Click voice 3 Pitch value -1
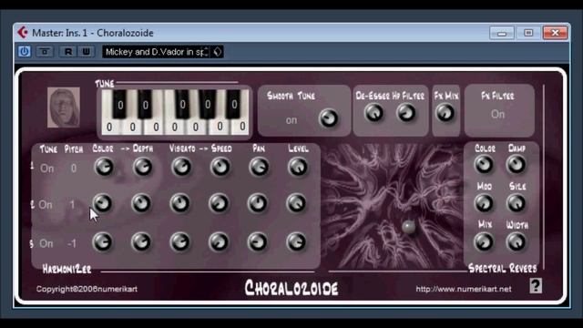Viewport: 583px width, 328px height. click(72, 243)
